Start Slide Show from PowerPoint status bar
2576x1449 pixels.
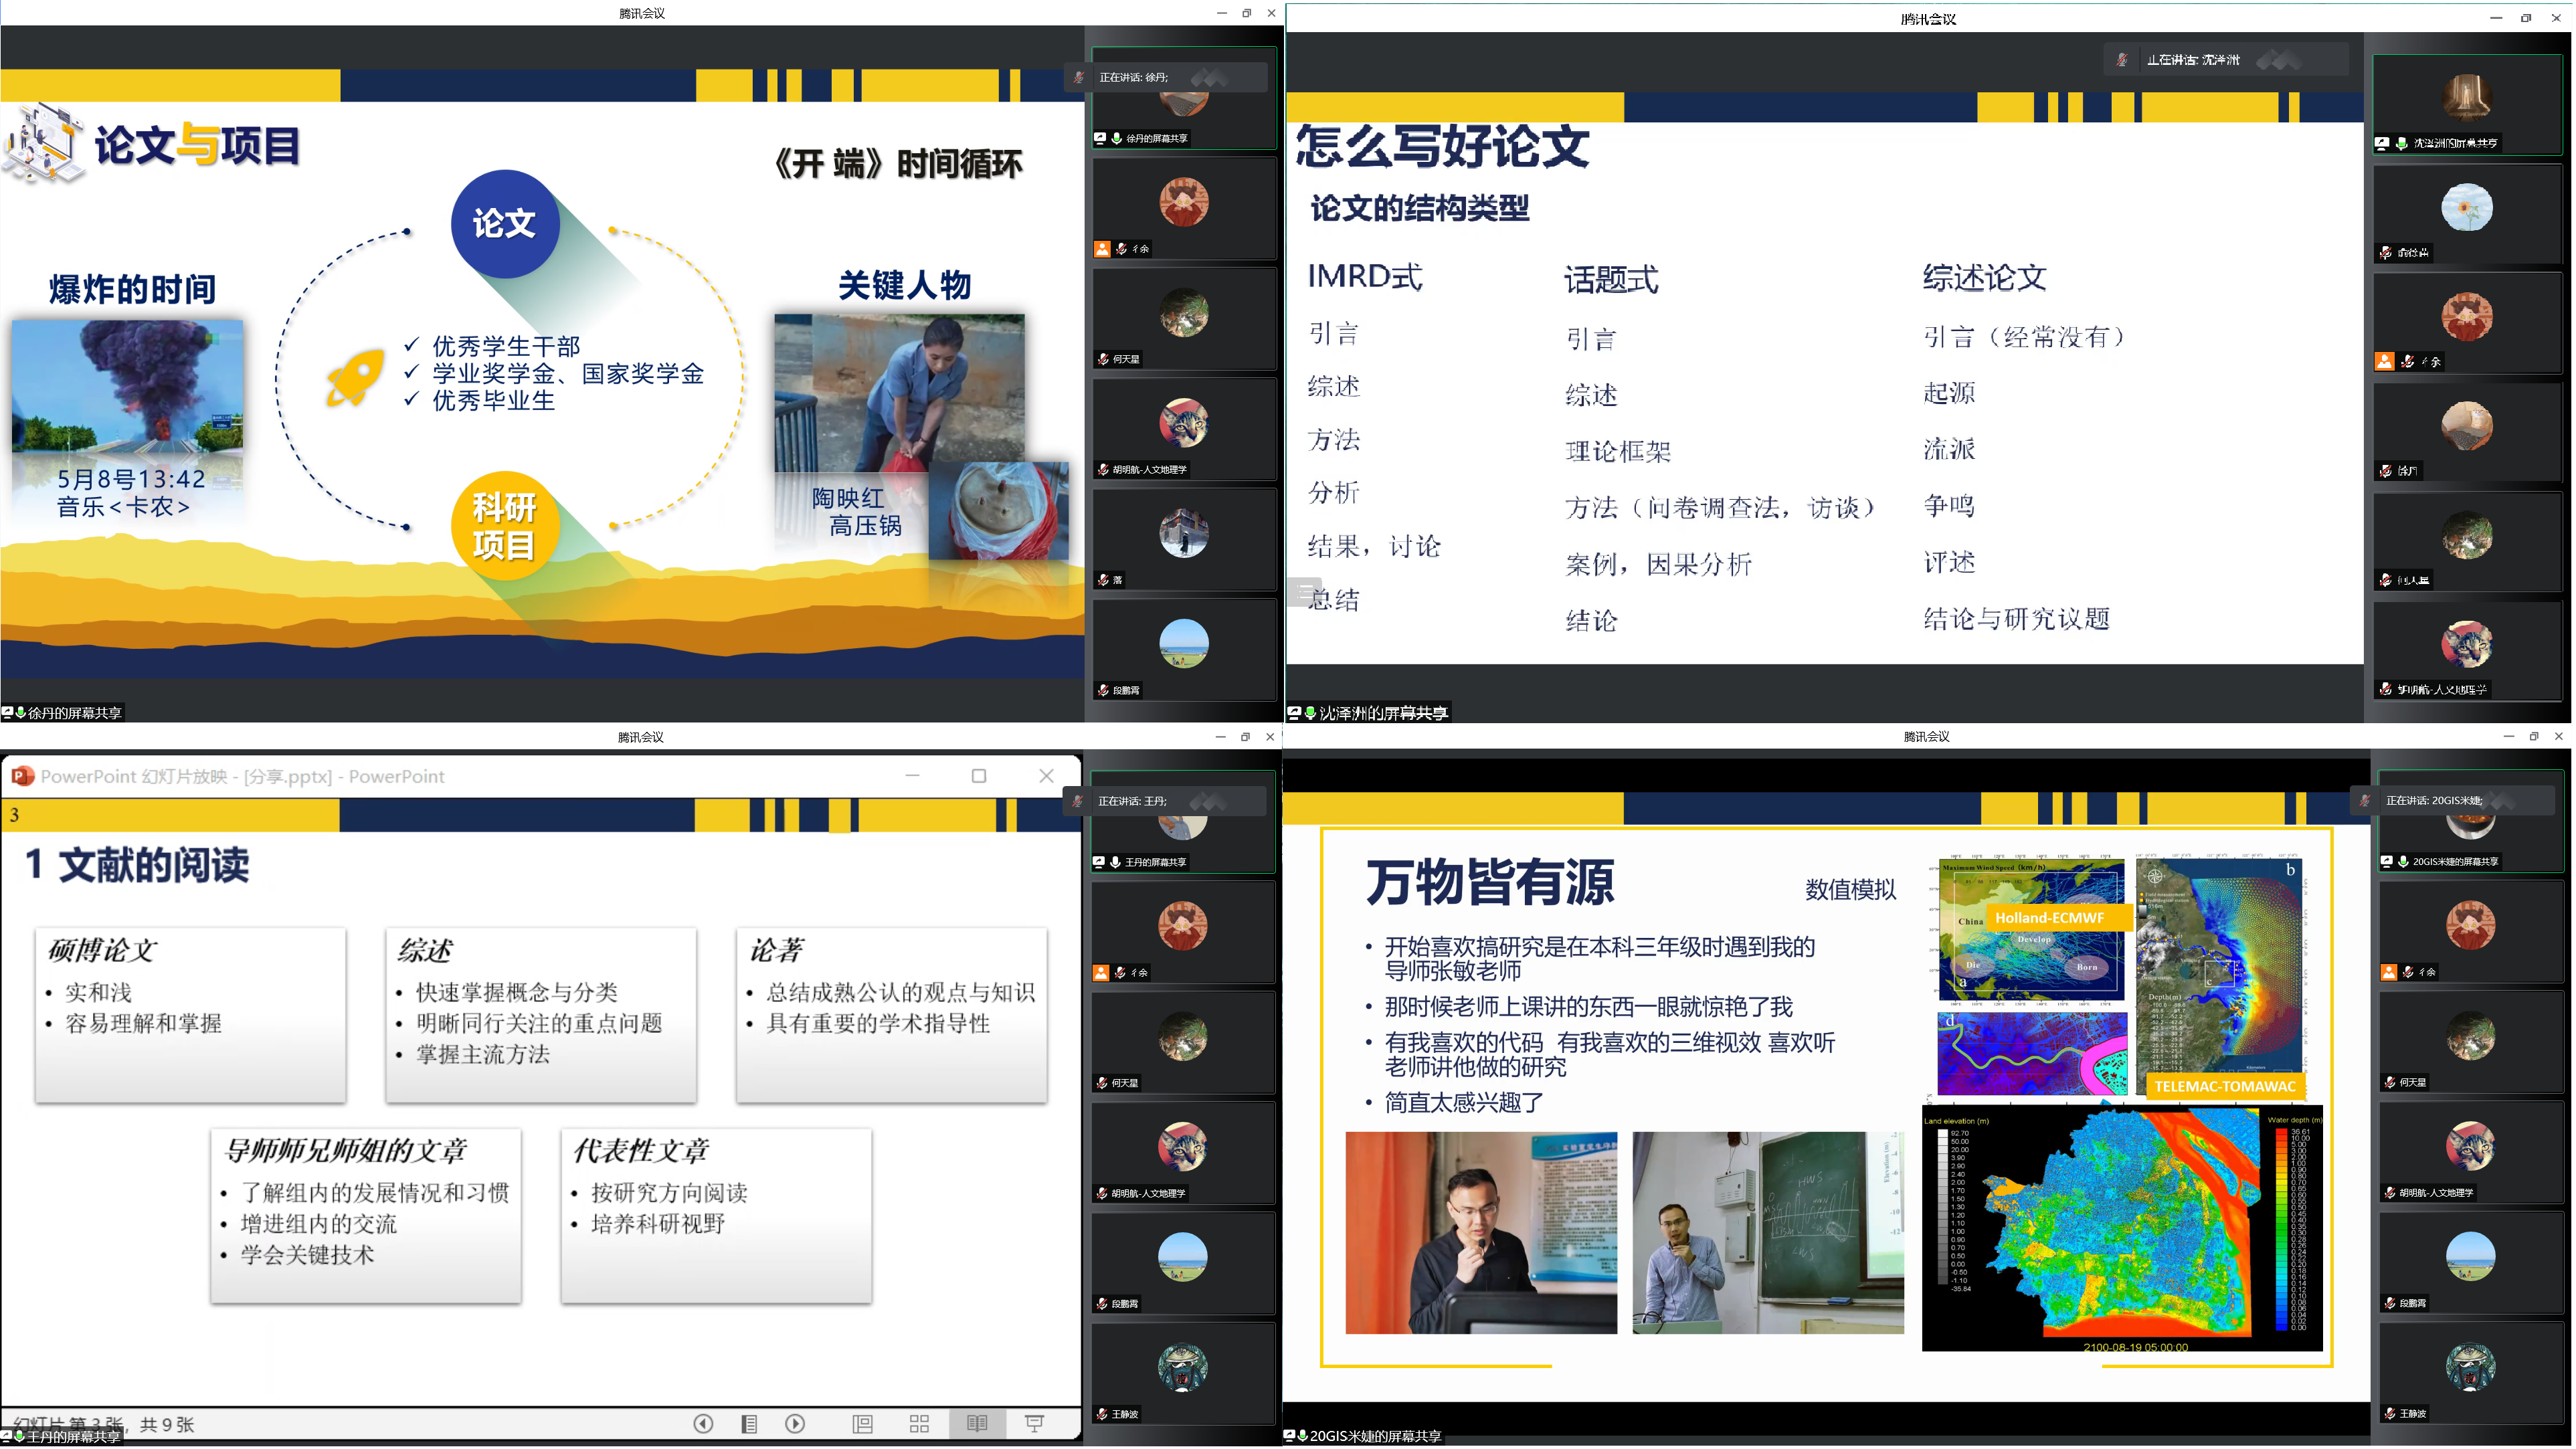[1034, 1424]
